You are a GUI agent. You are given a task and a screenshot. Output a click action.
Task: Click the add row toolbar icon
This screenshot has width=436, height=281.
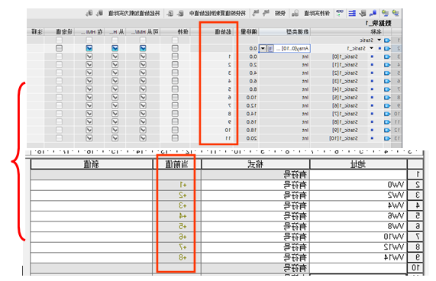[x=385, y=13]
